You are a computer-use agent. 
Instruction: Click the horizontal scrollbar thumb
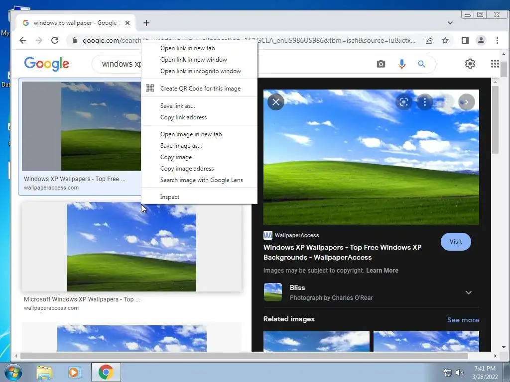click(244, 356)
